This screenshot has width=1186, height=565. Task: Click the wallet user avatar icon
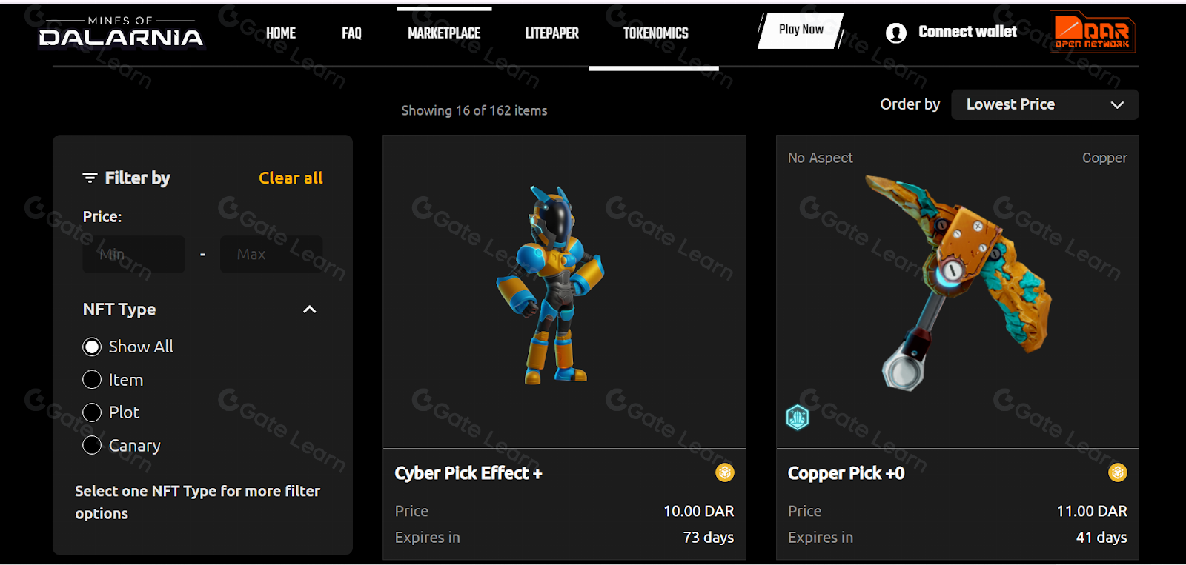click(x=895, y=33)
